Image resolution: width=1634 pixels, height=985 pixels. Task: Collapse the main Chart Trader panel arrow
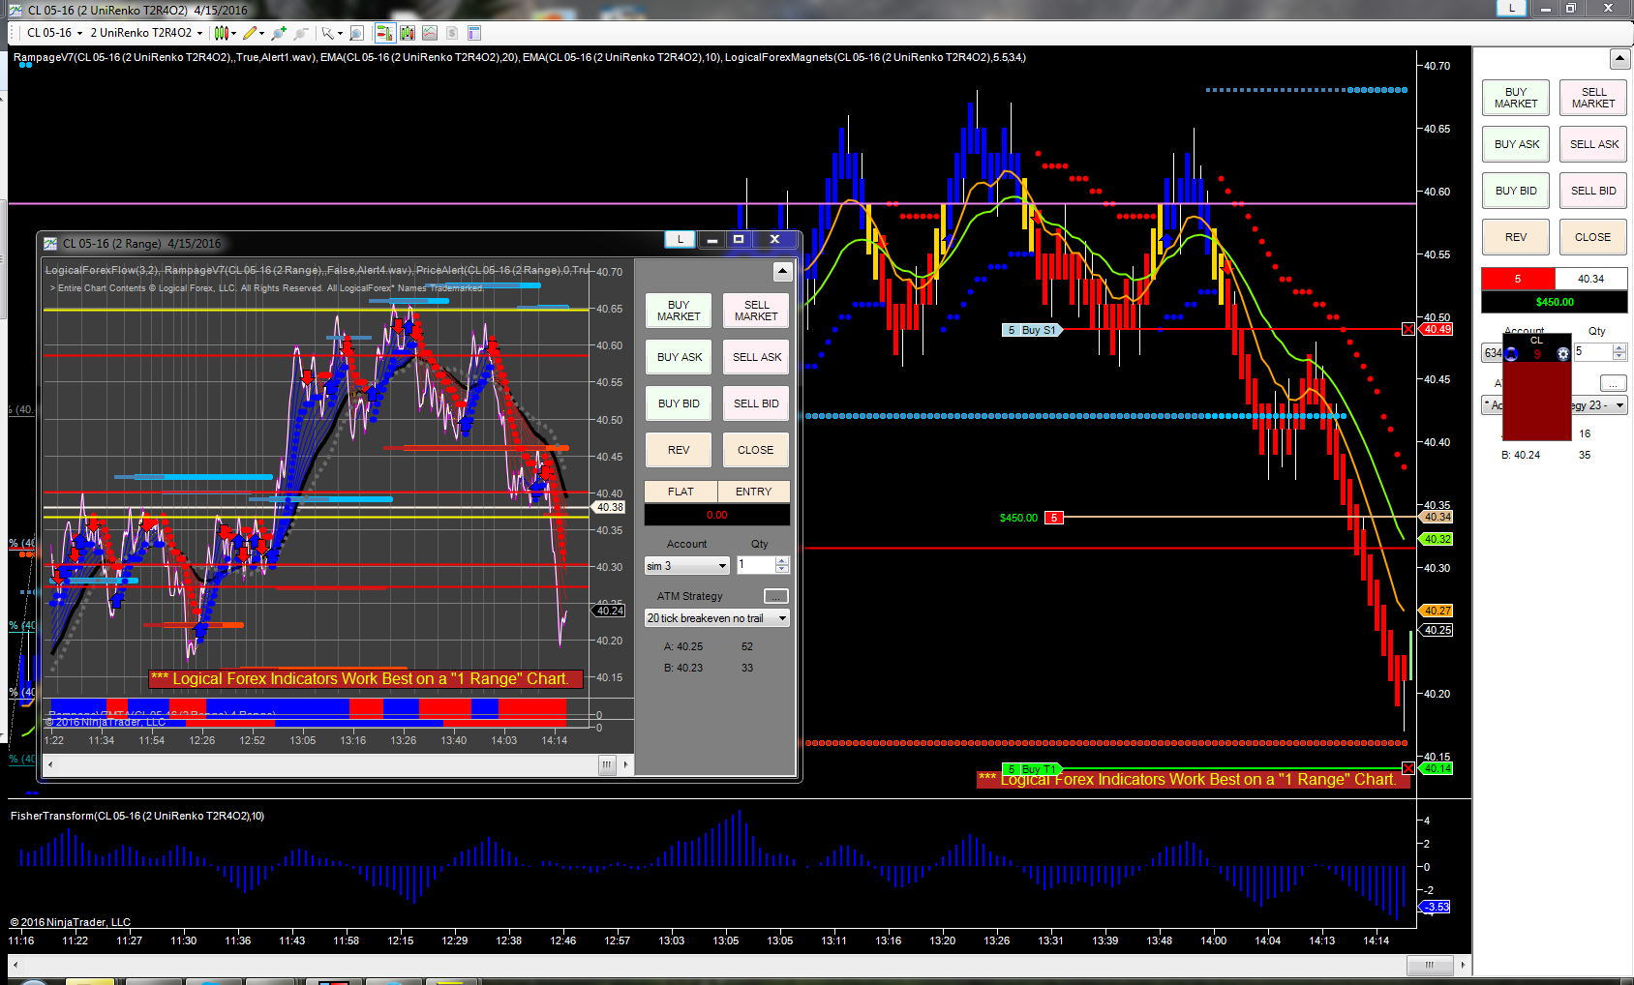(1619, 59)
